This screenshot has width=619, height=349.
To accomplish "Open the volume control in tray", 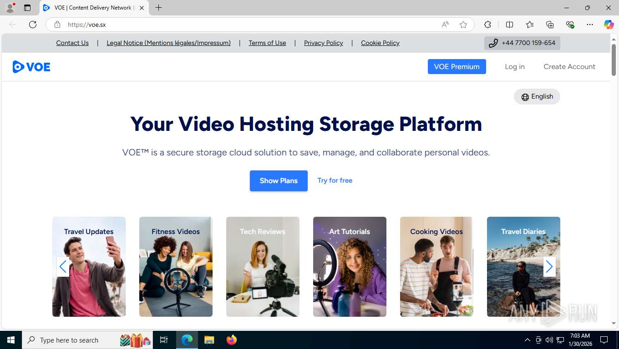I will coord(549,340).
